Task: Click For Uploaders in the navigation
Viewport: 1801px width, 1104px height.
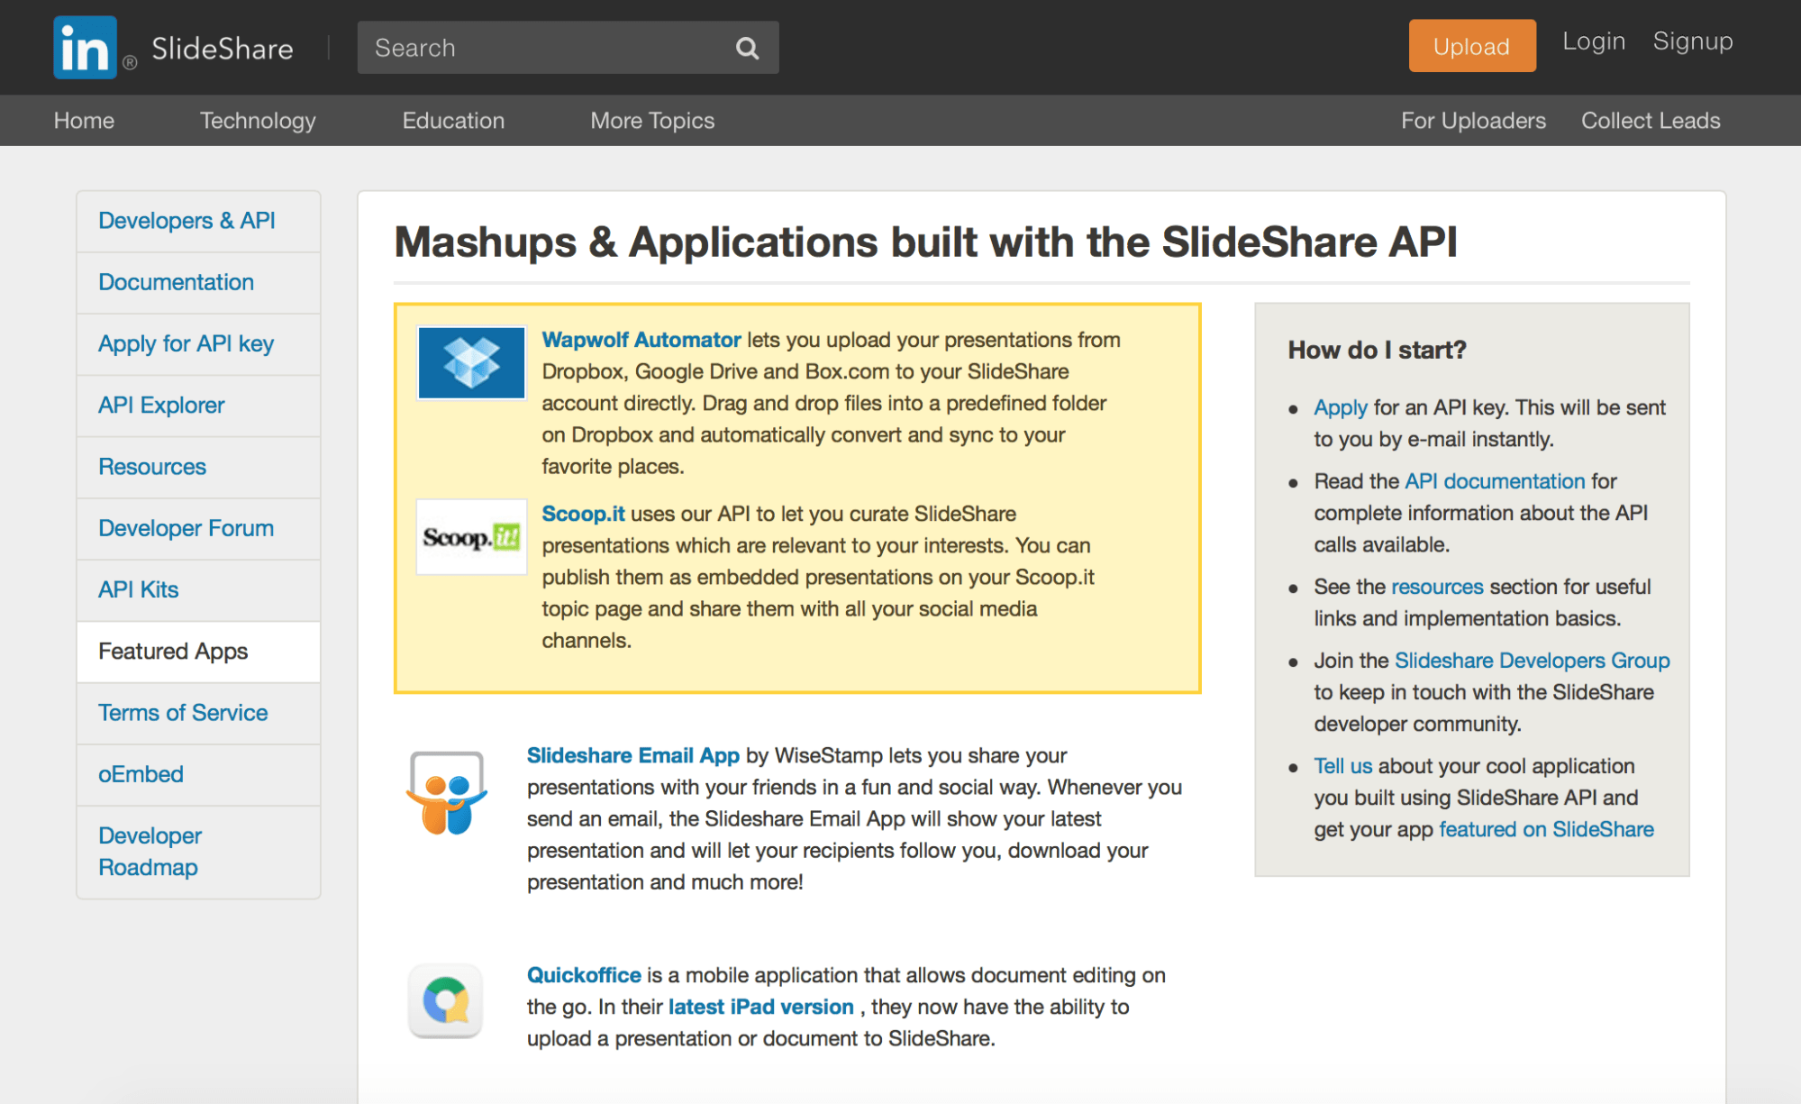Action: tap(1472, 120)
